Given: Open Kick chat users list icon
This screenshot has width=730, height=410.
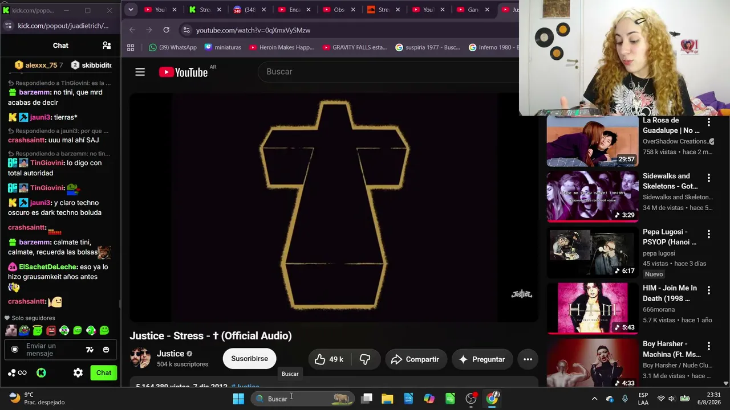Looking at the screenshot, I should (107, 46).
